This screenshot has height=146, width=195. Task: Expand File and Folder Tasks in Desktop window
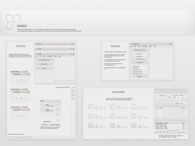tap(44, 60)
